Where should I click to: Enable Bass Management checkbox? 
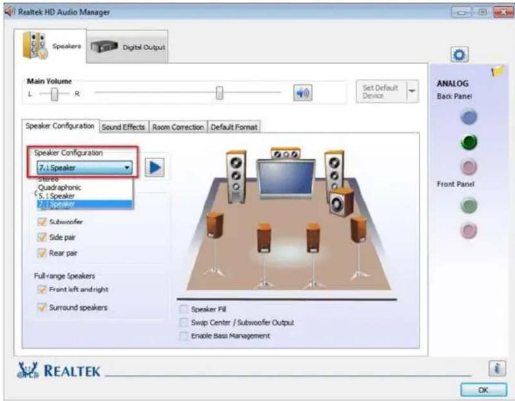(x=183, y=336)
